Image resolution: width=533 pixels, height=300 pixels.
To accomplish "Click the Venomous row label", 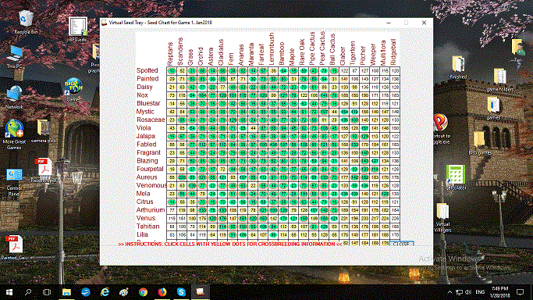I will click(151, 185).
